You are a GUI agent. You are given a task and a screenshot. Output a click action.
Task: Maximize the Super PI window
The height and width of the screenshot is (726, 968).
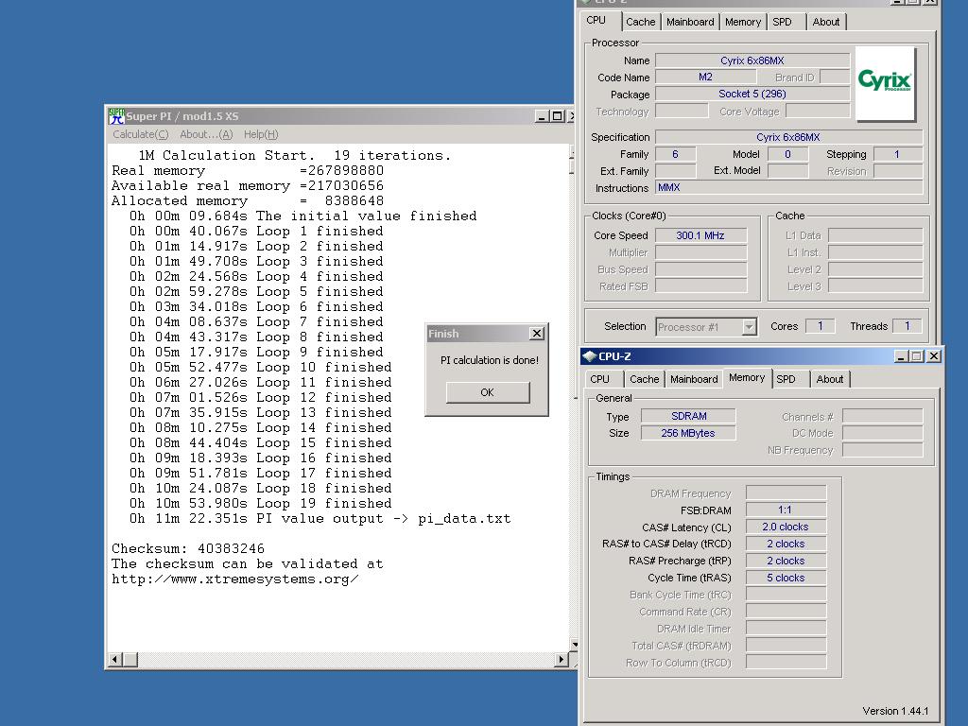(558, 116)
